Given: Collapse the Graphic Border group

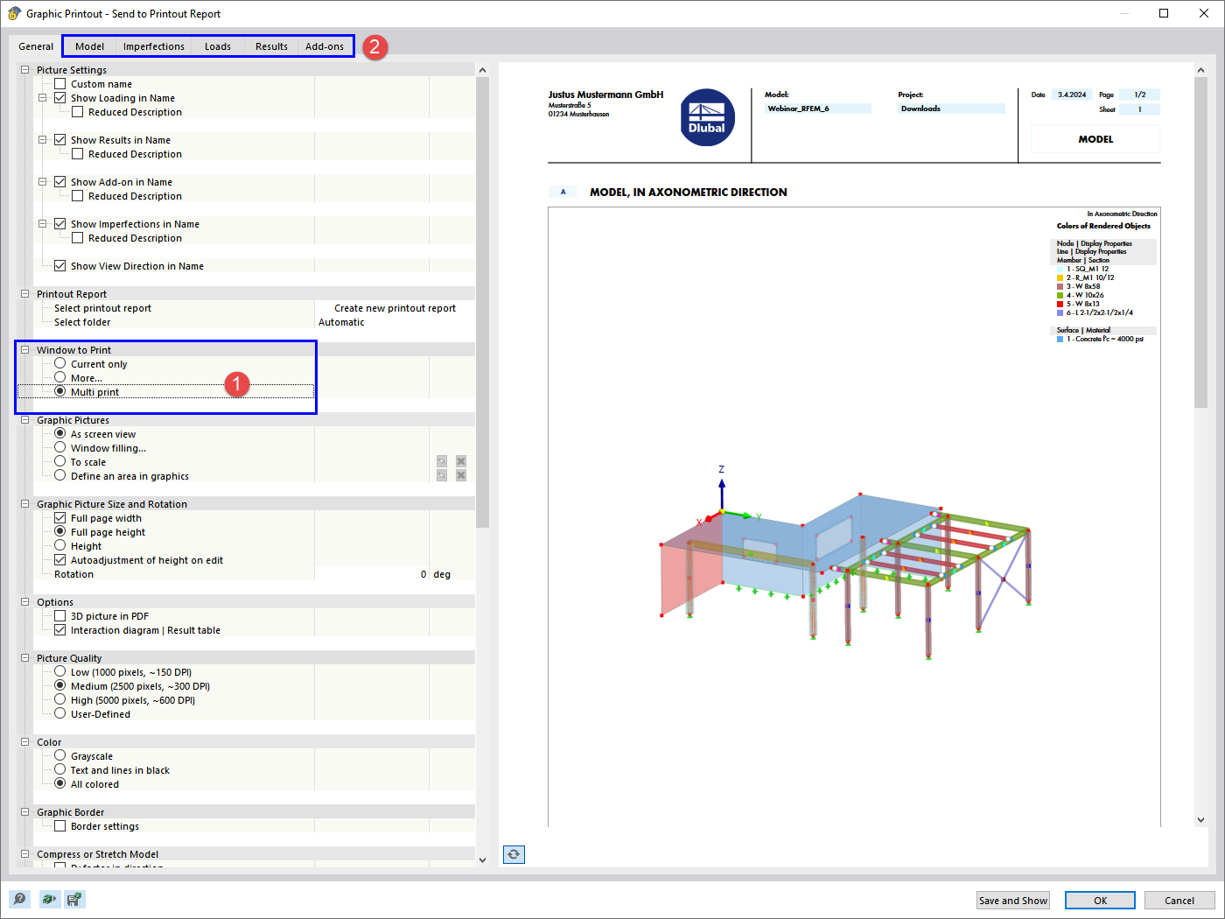Looking at the screenshot, I should click(x=25, y=812).
